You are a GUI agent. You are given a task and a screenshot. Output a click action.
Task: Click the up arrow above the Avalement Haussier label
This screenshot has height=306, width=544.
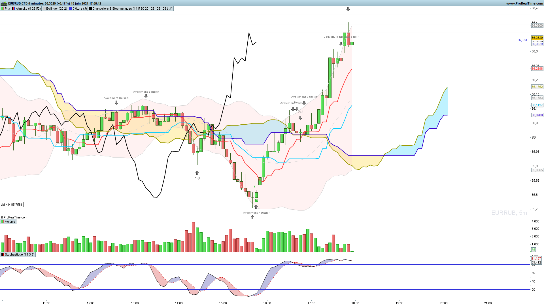point(256,207)
